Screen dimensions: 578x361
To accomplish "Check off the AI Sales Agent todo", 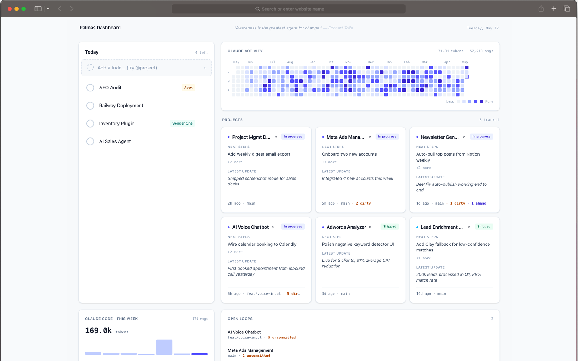I will coord(90,141).
